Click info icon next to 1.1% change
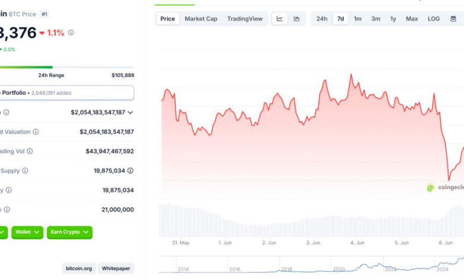464x279 pixels. pyautogui.click(x=71, y=33)
